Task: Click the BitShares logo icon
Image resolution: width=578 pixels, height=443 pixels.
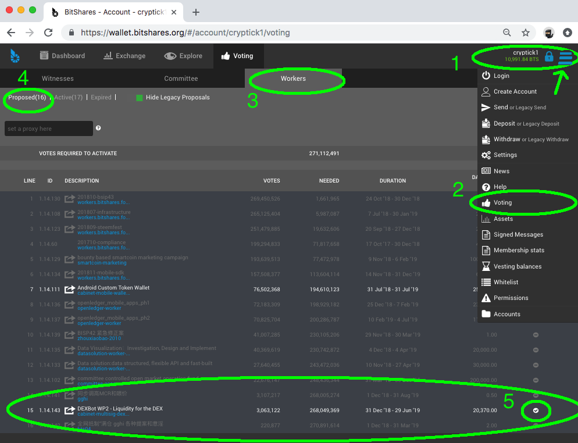Action: pyautogui.click(x=15, y=56)
